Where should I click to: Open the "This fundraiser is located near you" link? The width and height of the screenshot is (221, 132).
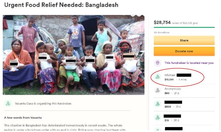pos(189,63)
